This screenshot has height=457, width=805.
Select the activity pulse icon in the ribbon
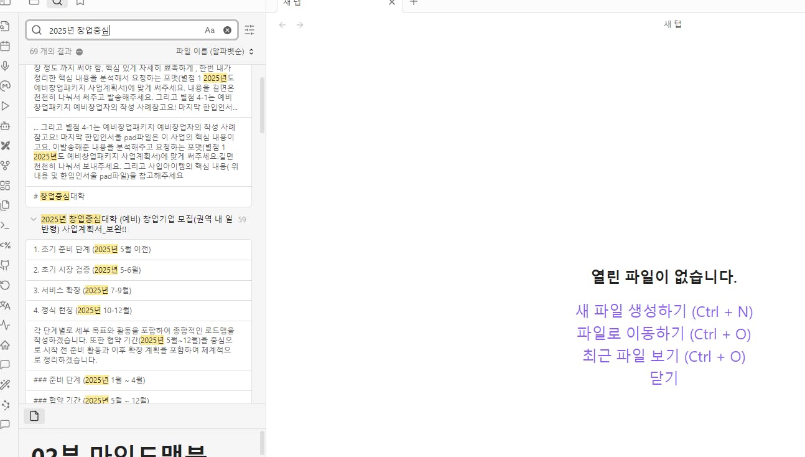click(6, 325)
